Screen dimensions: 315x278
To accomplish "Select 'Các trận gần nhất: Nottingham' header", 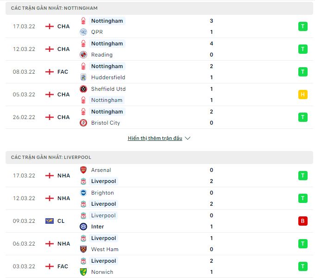I will [159, 8].
